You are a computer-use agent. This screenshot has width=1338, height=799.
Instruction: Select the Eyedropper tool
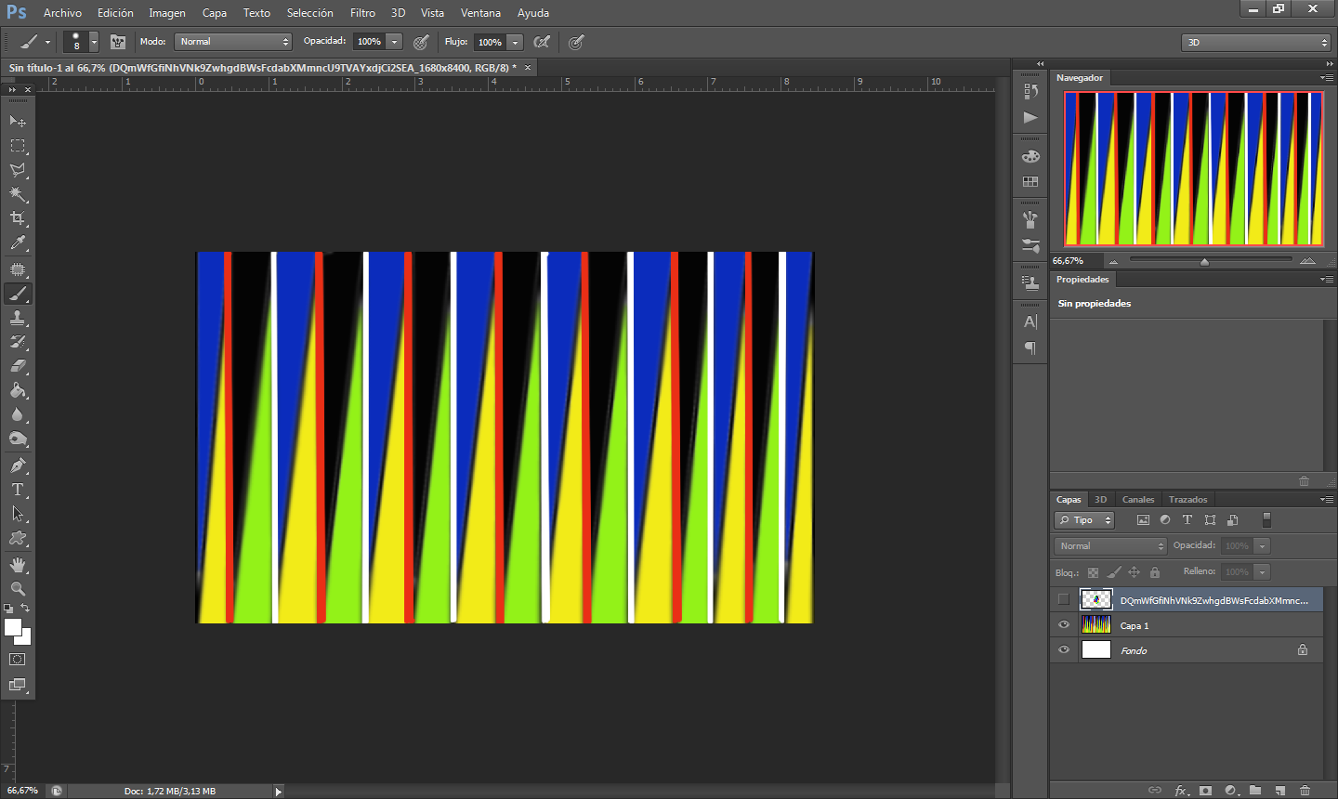pos(18,243)
